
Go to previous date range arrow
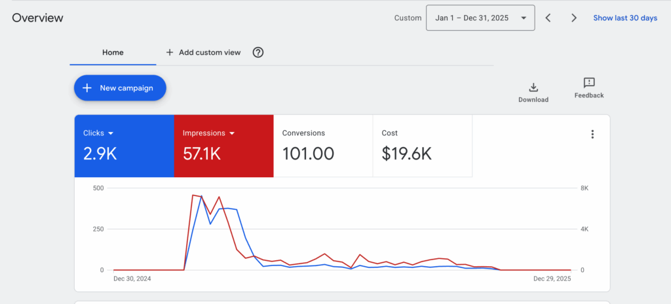548,18
